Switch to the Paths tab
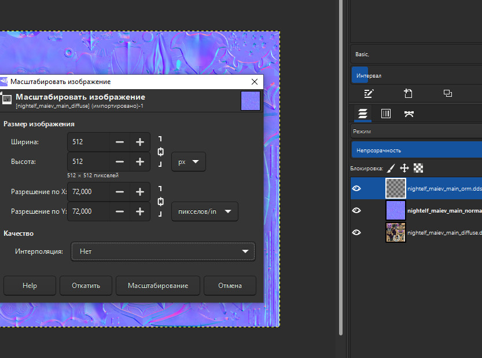Viewport: 482px width, 358px height. coord(409,114)
